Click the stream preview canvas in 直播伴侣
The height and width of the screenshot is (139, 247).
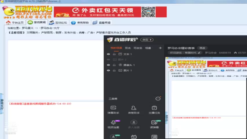click(206, 98)
